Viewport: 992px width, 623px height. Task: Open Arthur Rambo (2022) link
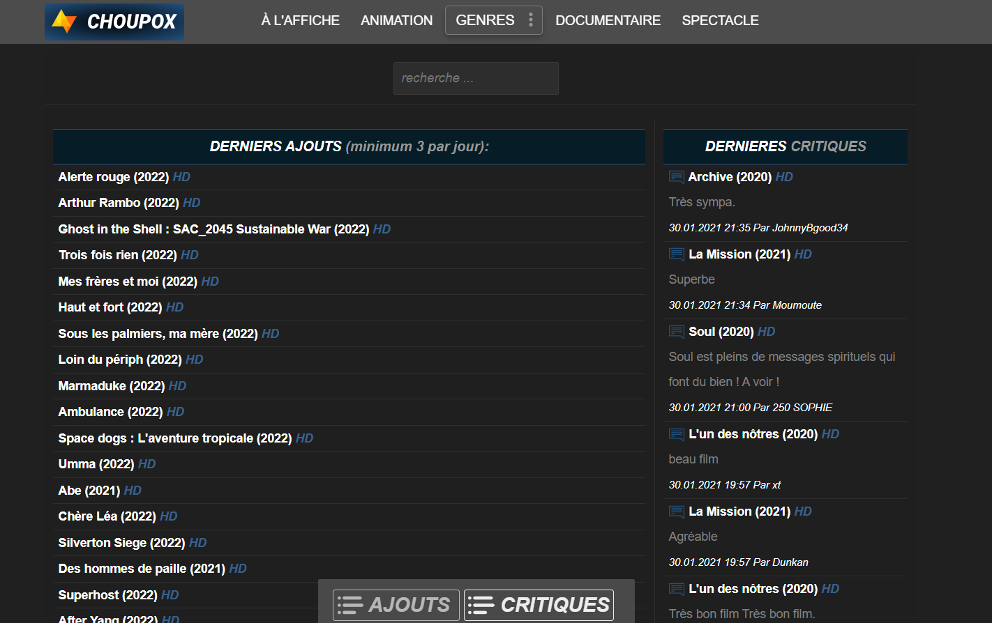pos(119,203)
